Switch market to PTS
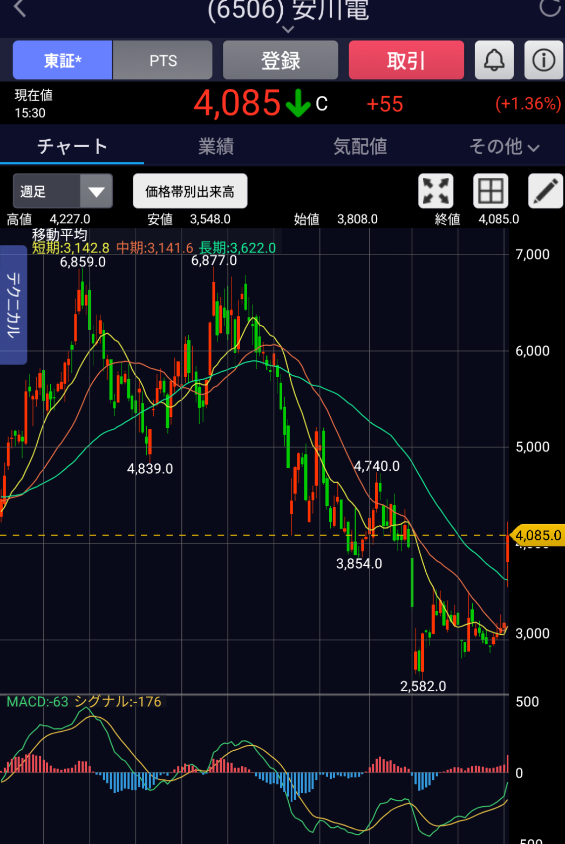 click(x=163, y=60)
